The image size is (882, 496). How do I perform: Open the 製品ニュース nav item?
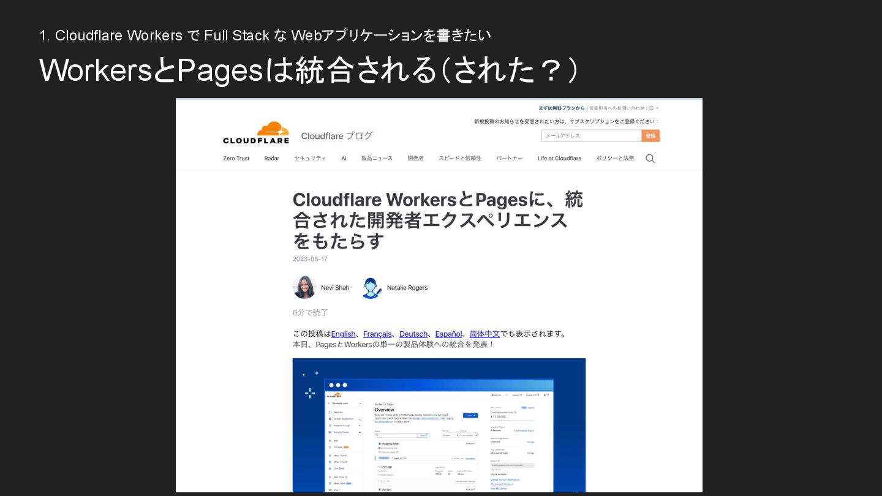coord(377,159)
